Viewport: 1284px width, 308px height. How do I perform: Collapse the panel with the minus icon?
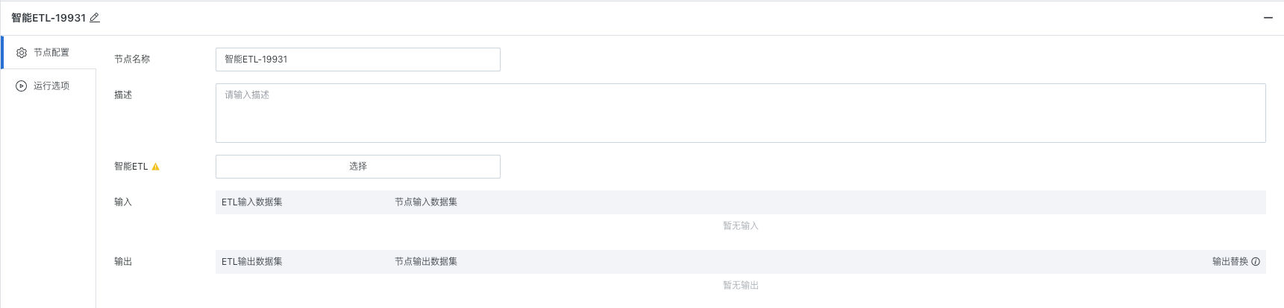1268,18
